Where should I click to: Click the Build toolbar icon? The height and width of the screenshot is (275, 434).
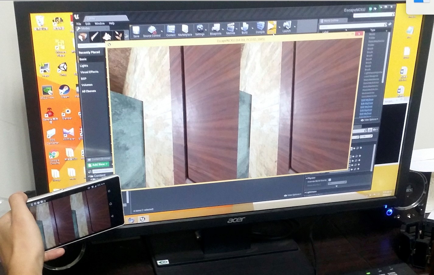click(x=245, y=28)
